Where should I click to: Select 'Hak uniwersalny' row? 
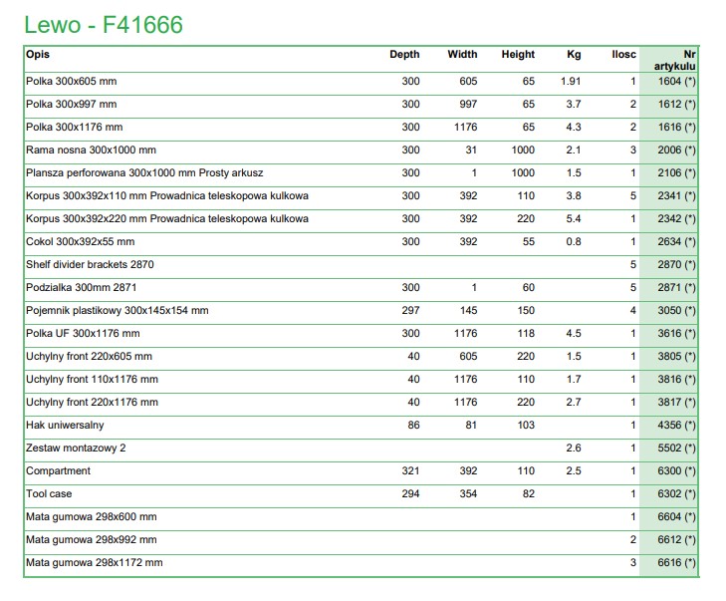coord(362,426)
